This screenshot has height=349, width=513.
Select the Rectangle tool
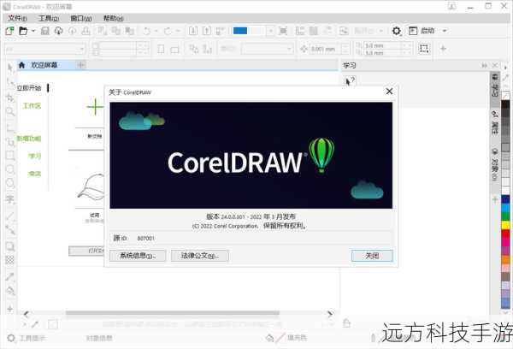(10, 155)
